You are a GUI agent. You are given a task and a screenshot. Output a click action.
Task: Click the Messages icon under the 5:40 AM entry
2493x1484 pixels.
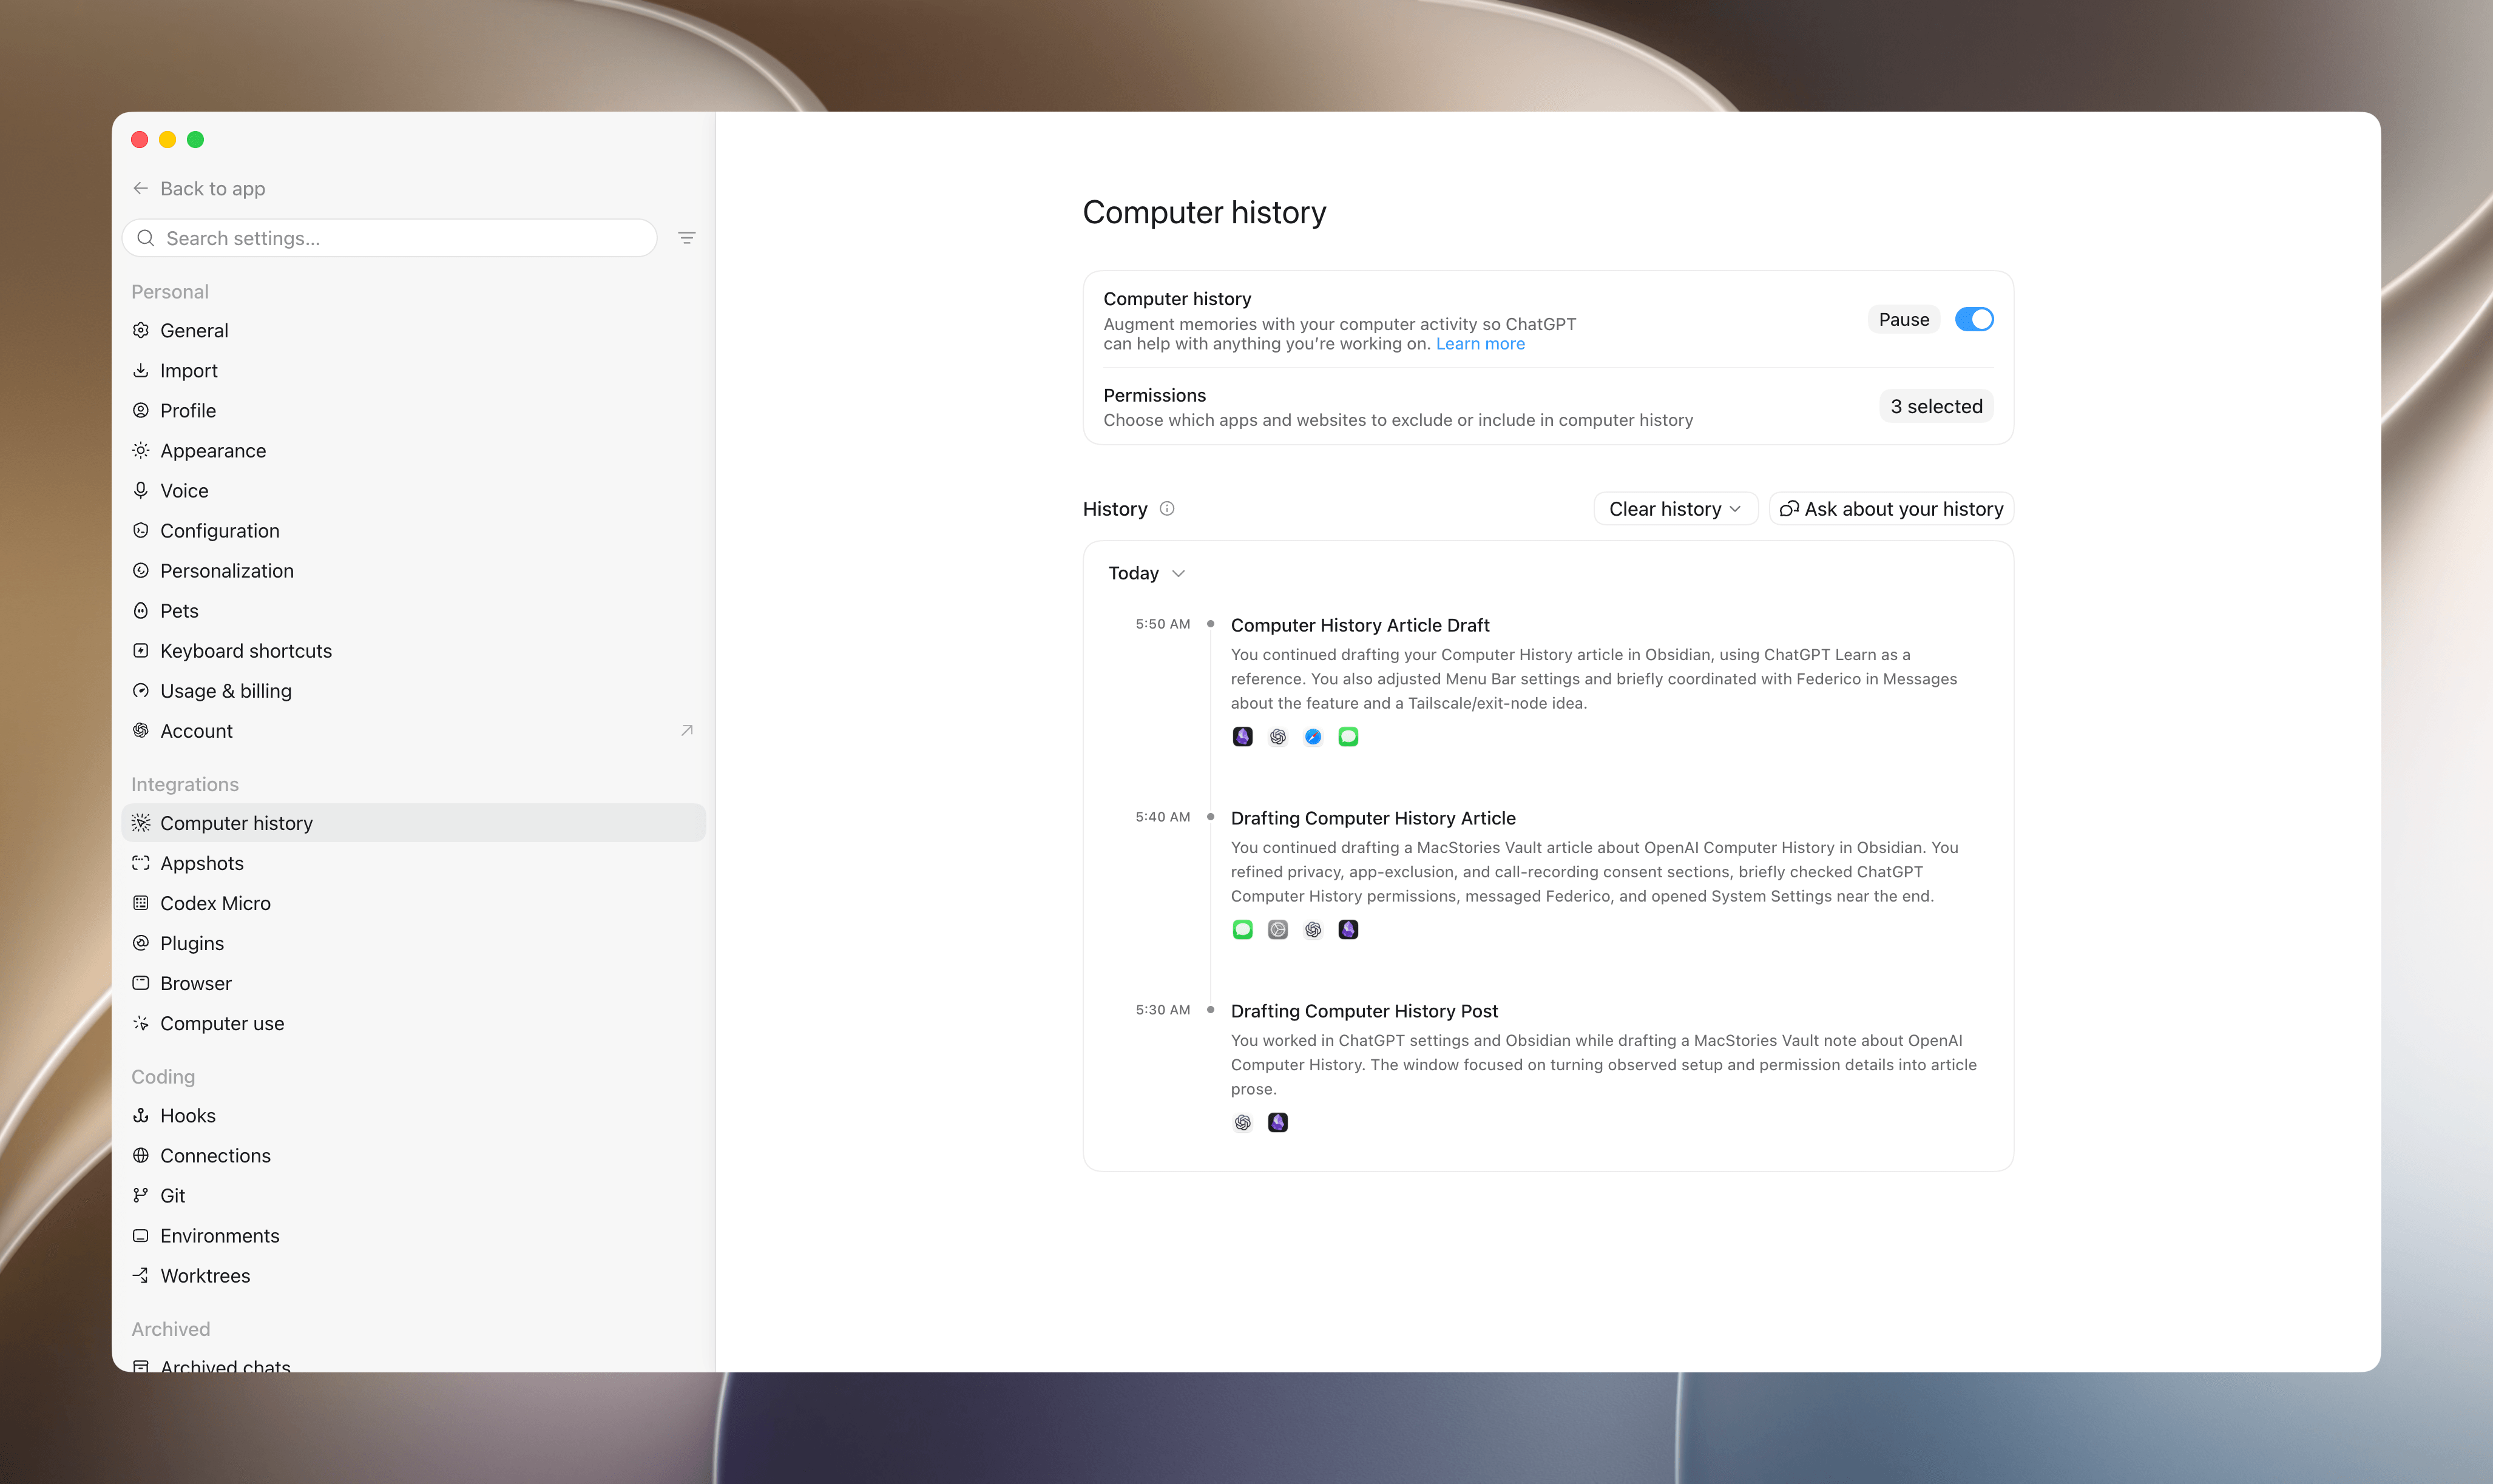pos(1242,930)
